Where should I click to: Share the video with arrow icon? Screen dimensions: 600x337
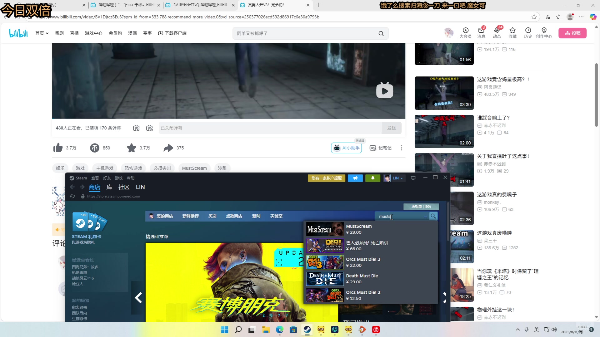tap(168, 148)
